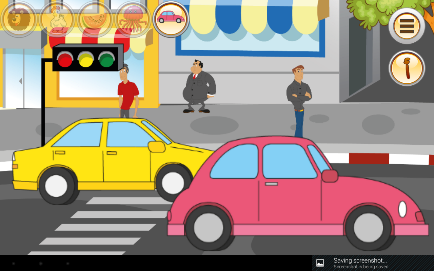Tap the blue striped shop awning
The height and width of the screenshot is (271, 434).
click(258, 17)
